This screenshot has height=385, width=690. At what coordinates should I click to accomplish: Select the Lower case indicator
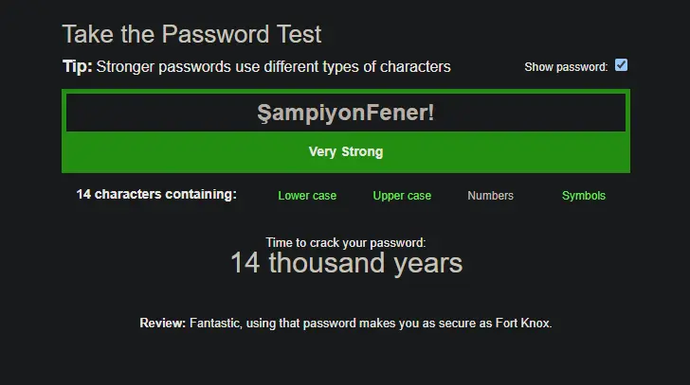[307, 196]
